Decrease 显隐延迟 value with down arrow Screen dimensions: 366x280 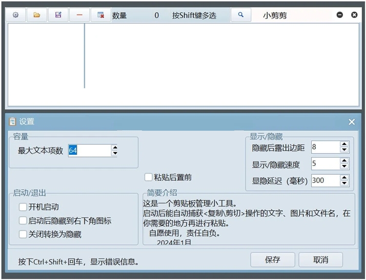click(345, 183)
